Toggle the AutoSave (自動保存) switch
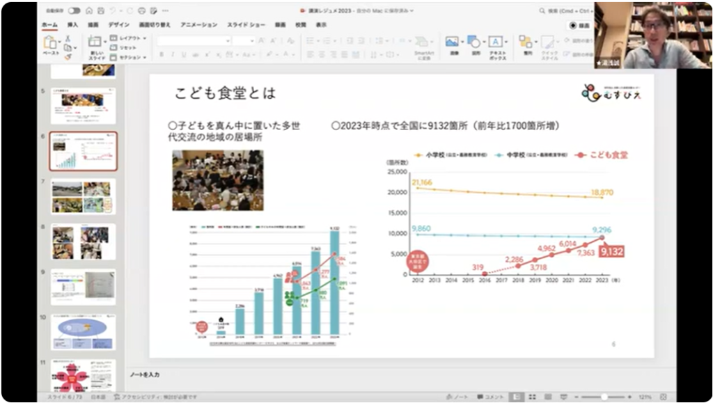Viewport: 713px width, 403px height. [x=74, y=10]
